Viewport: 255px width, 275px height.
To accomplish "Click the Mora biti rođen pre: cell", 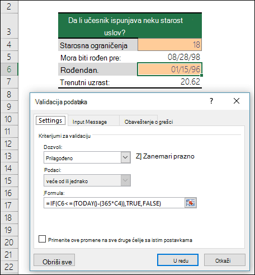I will [98, 57].
